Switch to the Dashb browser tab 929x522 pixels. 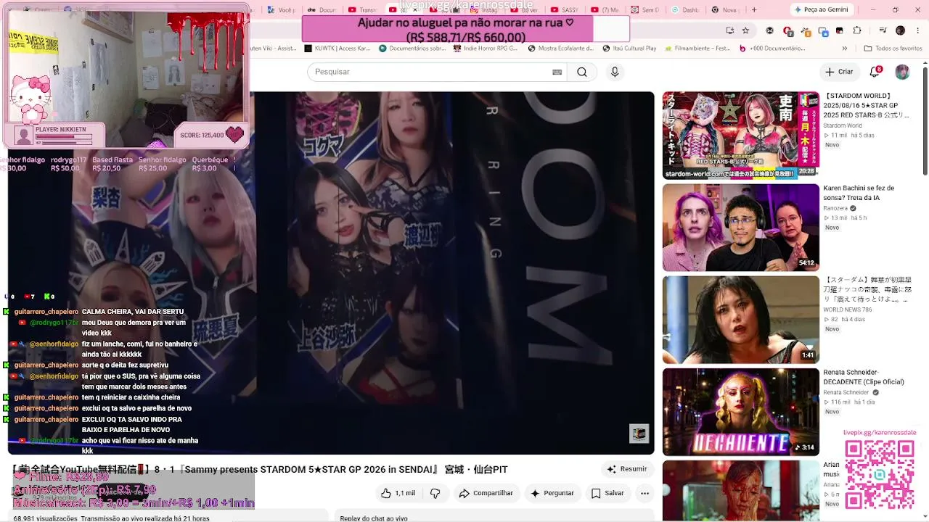click(x=684, y=9)
